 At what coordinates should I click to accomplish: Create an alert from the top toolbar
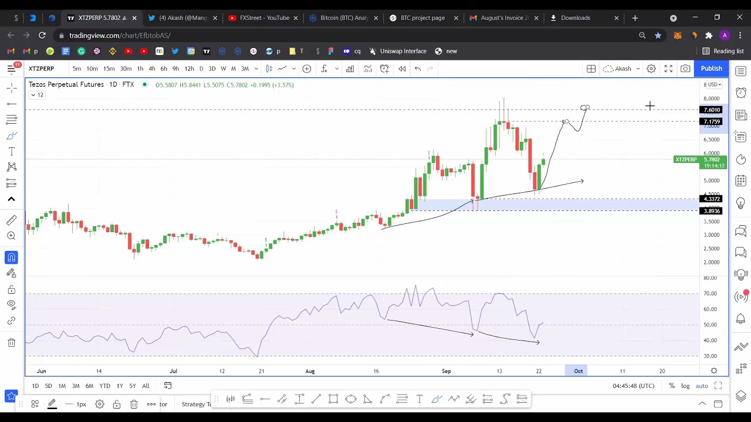[384, 69]
